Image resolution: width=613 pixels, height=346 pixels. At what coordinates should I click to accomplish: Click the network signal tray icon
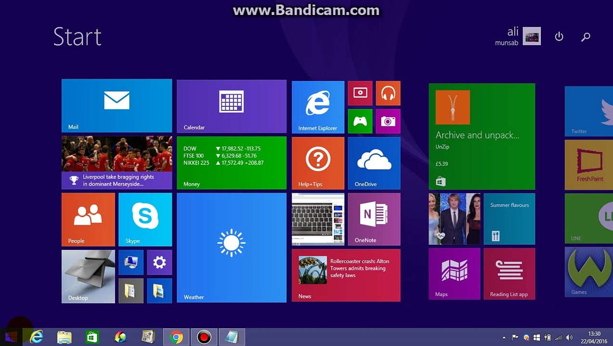tap(559, 337)
